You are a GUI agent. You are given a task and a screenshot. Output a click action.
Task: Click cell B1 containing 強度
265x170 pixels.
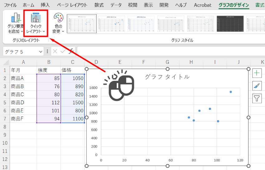tap(49, 70)
